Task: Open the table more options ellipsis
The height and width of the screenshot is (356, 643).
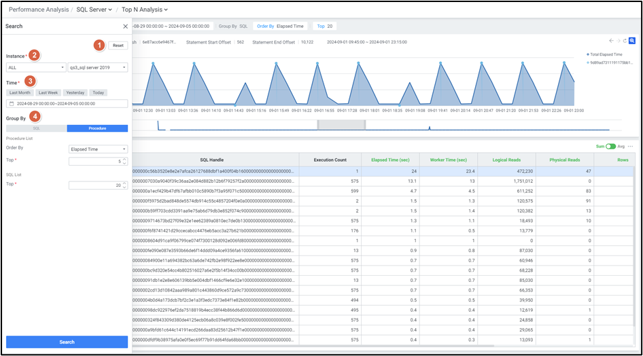Action: (x=631, y=146)
